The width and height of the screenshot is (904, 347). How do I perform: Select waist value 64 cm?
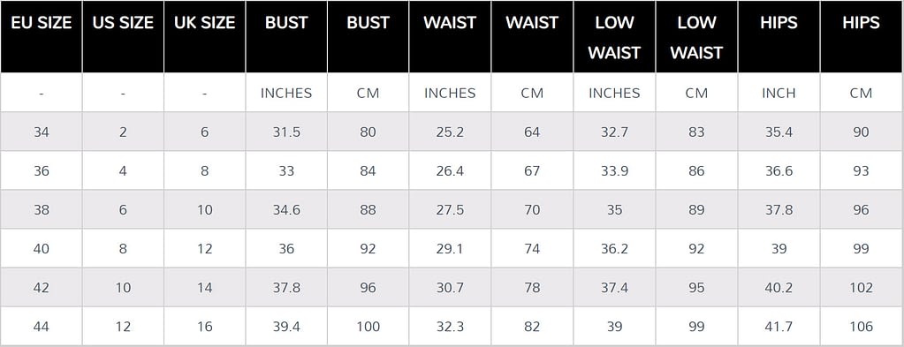point(532,132)
